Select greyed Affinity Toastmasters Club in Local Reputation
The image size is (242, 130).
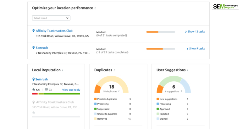[x=55, y=102]
